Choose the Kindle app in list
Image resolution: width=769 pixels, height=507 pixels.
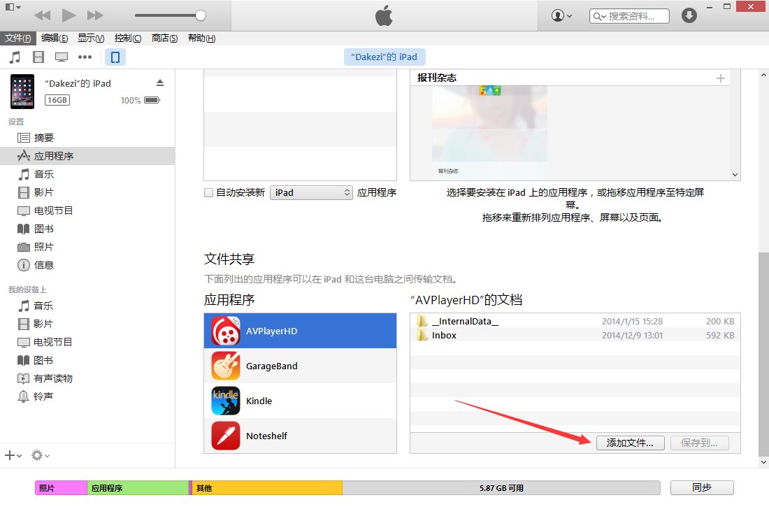point(259,401)
